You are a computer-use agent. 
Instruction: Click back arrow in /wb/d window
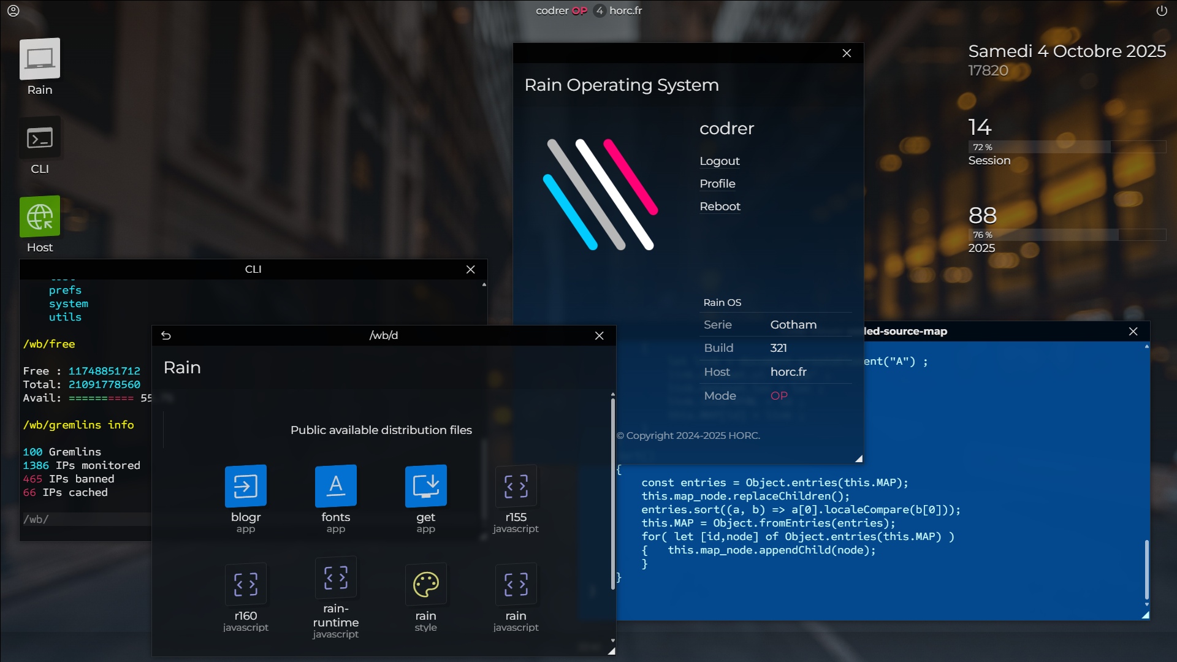point(166,335)
